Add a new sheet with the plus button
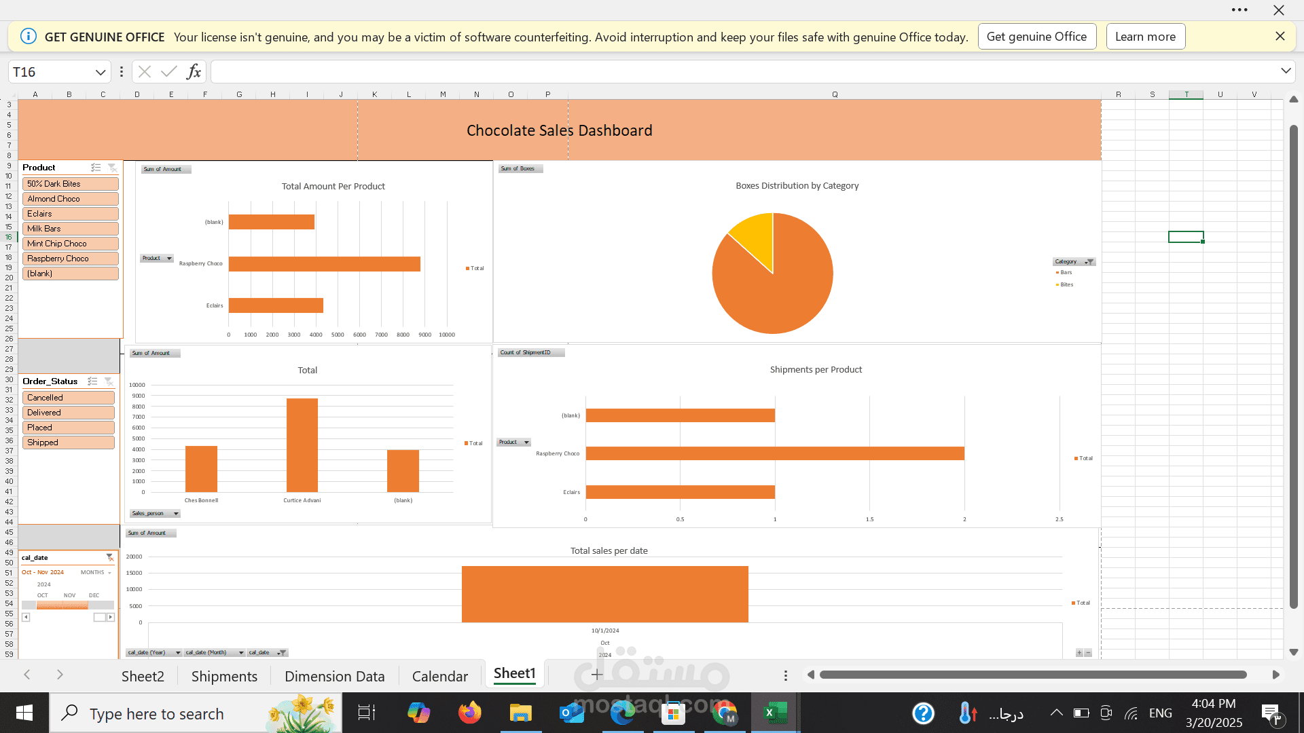Viewport: 1304px width, 733px height. coord(596,675)
